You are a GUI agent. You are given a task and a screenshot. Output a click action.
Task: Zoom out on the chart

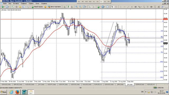80,7
